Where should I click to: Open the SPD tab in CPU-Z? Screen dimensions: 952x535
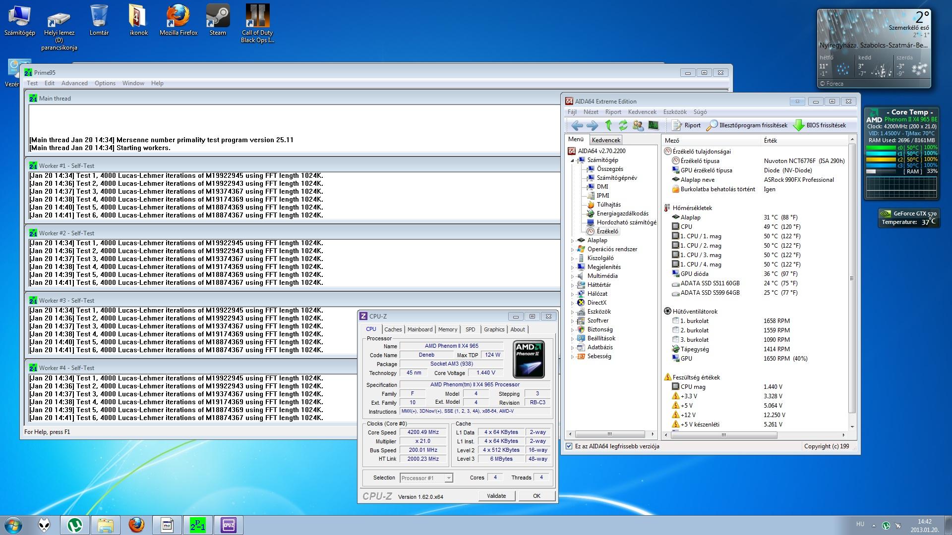tap(471, 329)
